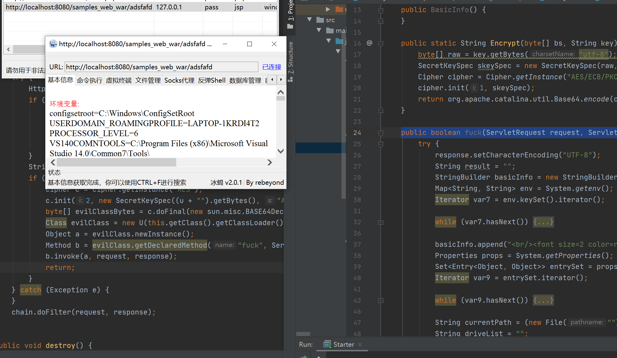Click line number 24 in the gutter
Screen dimensions: 617x358
pos(357,133)
